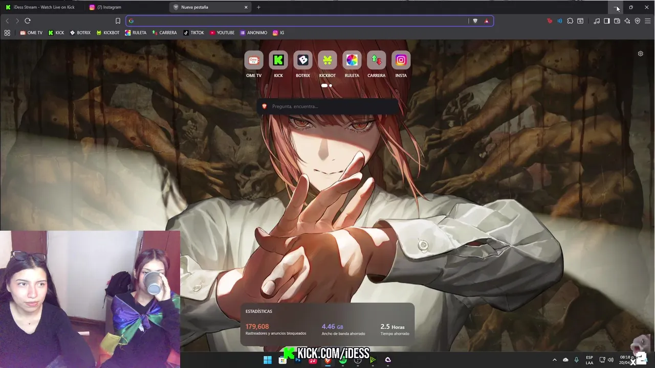The height and width of the screenshot is (368, 655).
Task: Bookmark this page
Action: (x=118, y=21)
